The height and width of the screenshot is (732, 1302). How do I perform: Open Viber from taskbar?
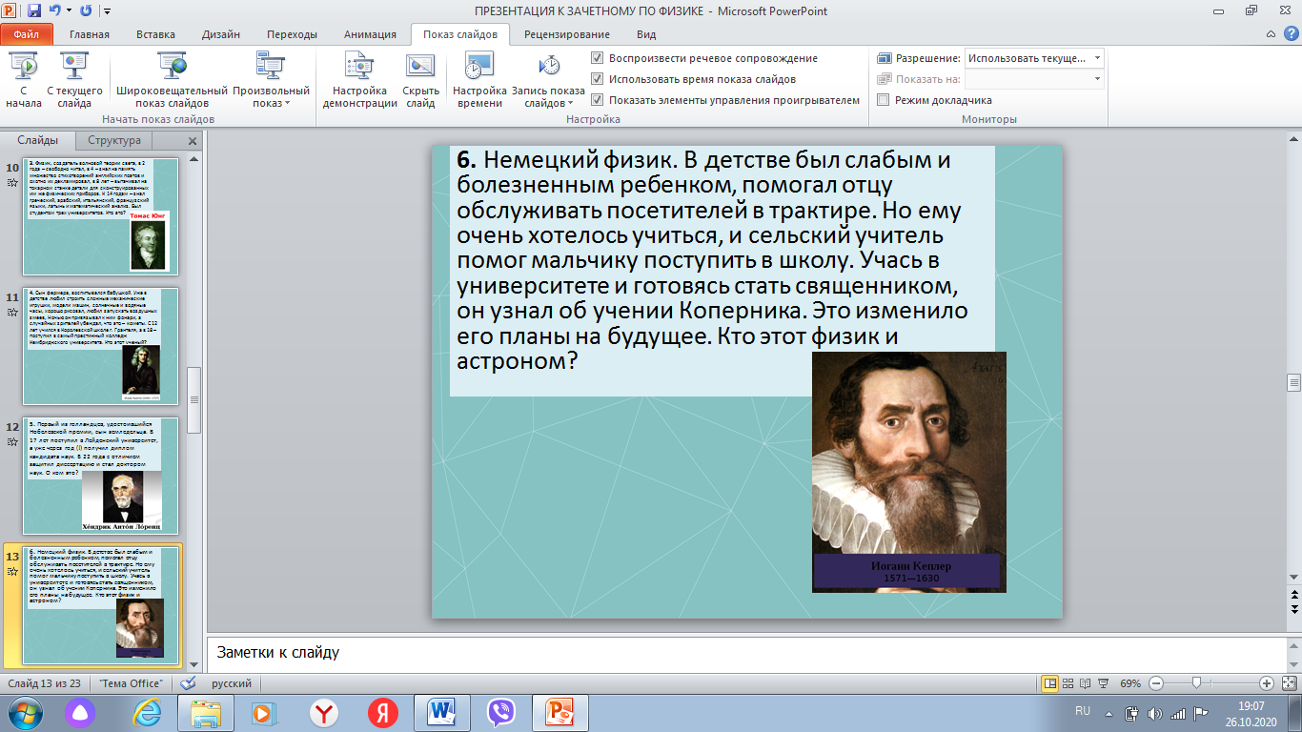[500, 713]
